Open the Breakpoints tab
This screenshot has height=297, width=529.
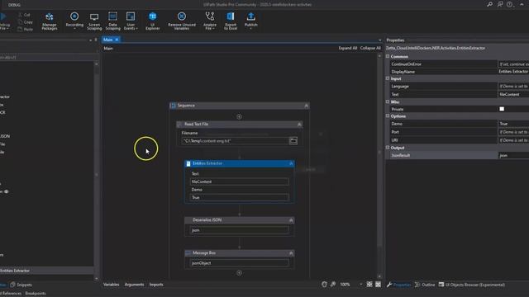coord(36,294)
